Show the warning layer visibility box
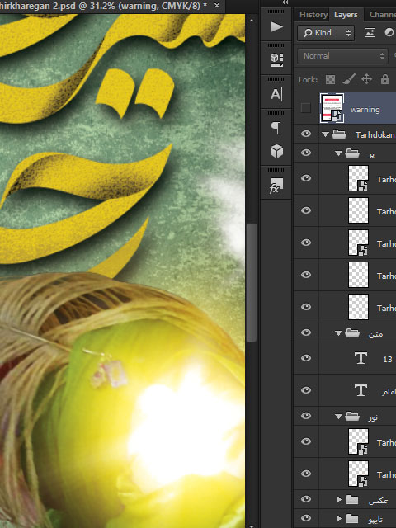The width and height of the screenshot is (396, 528). (x=306, y=108)
